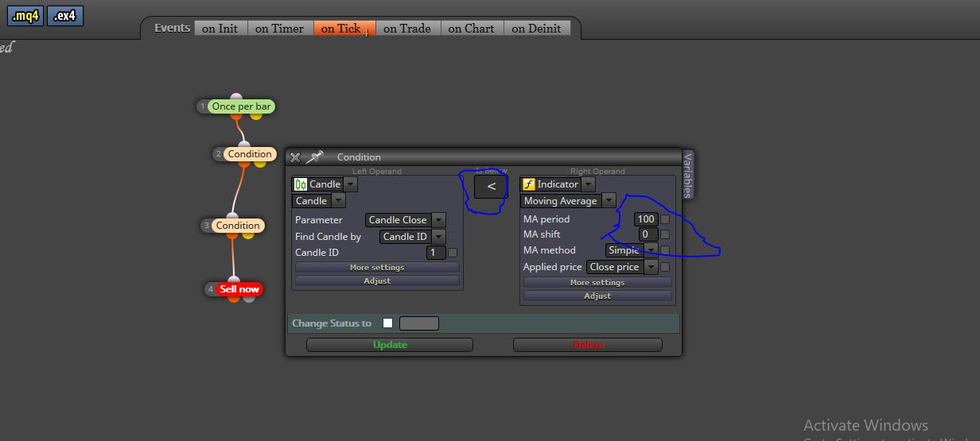This screenshot has width=980, height=441.
Task: Click orange output connector of block 2 Condition
Action: click(x=244, y=164)
